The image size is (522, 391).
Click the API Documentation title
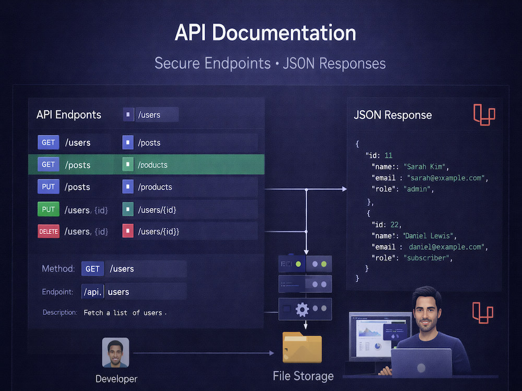(265, 32)
